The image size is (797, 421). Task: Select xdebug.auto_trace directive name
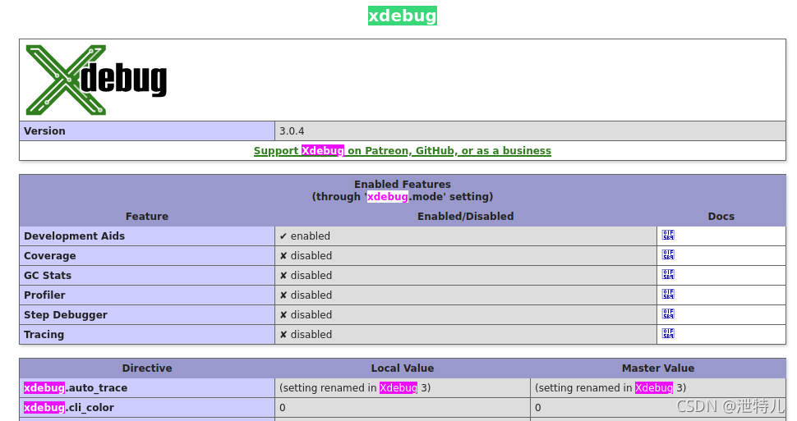tap(76, 388)
